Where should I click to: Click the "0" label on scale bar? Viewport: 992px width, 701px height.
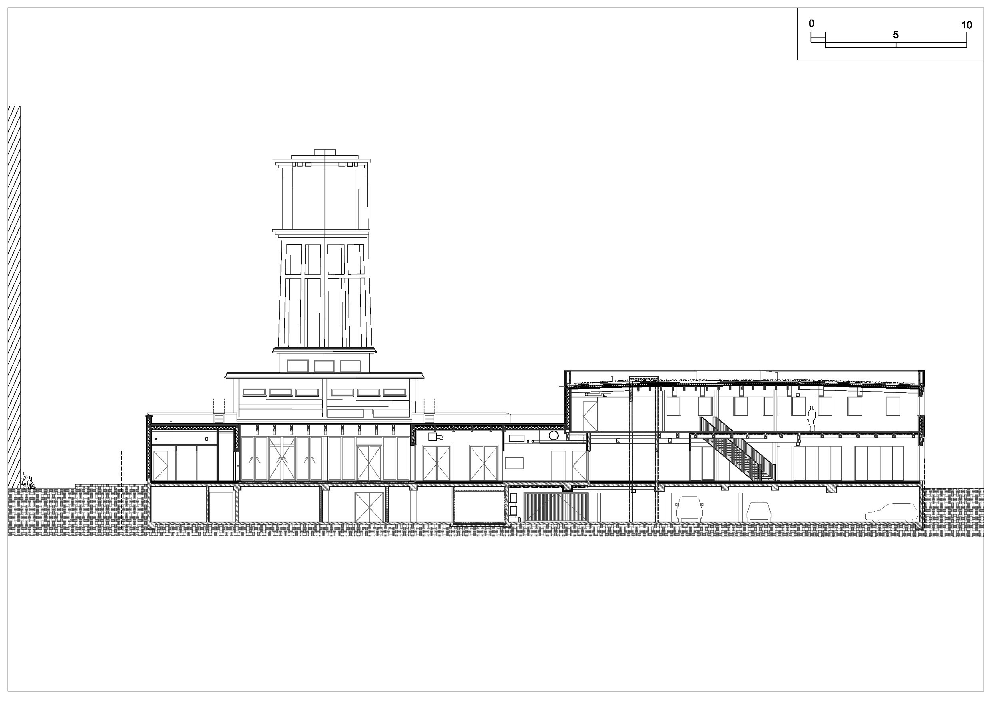[811, 24]
